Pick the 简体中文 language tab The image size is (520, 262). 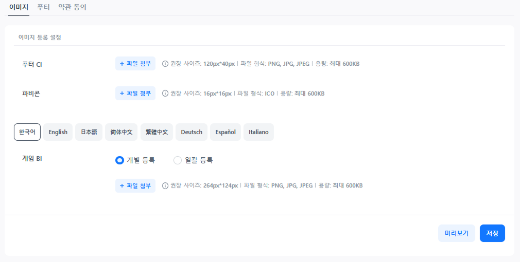pos(122,132)
